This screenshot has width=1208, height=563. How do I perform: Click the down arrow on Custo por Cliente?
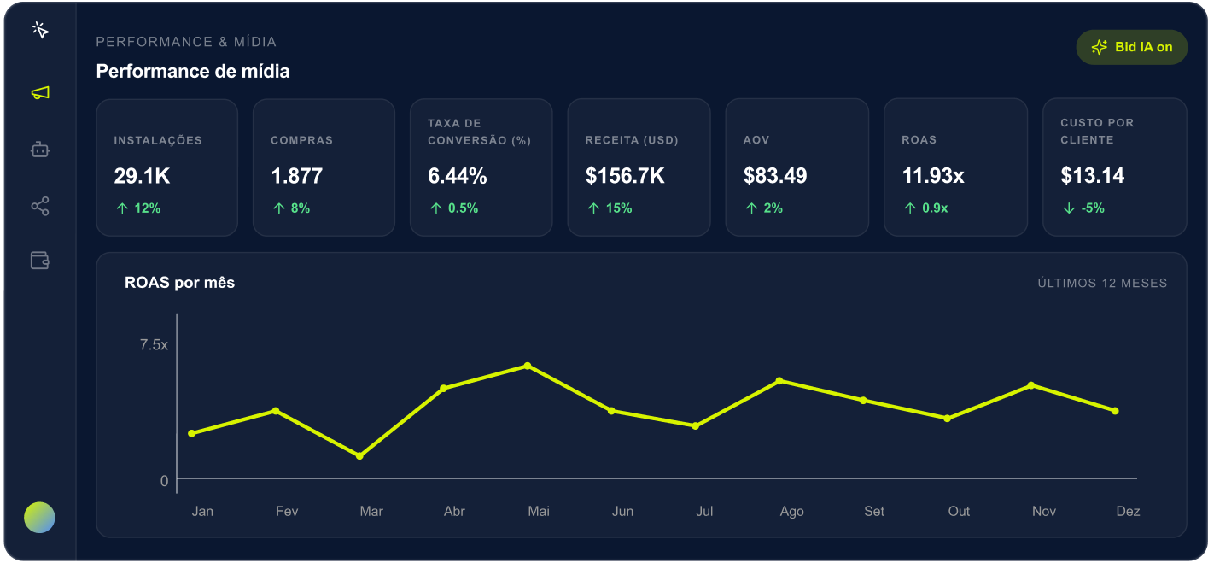pyautogui.click(x=1069, y=208)
